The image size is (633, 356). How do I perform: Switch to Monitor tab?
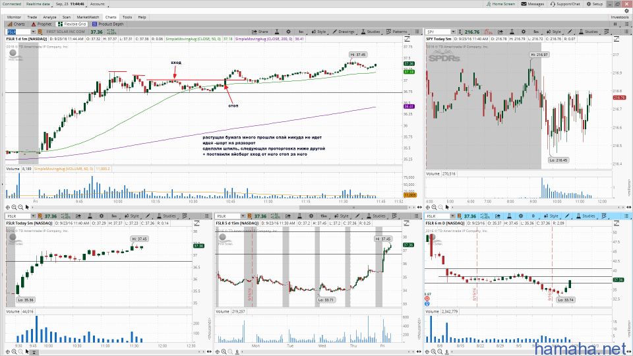14,17
